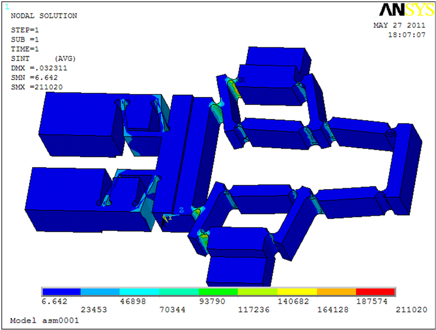Click the MN minimum stress marker
The image size is (436, 330).
click(391, 134)
